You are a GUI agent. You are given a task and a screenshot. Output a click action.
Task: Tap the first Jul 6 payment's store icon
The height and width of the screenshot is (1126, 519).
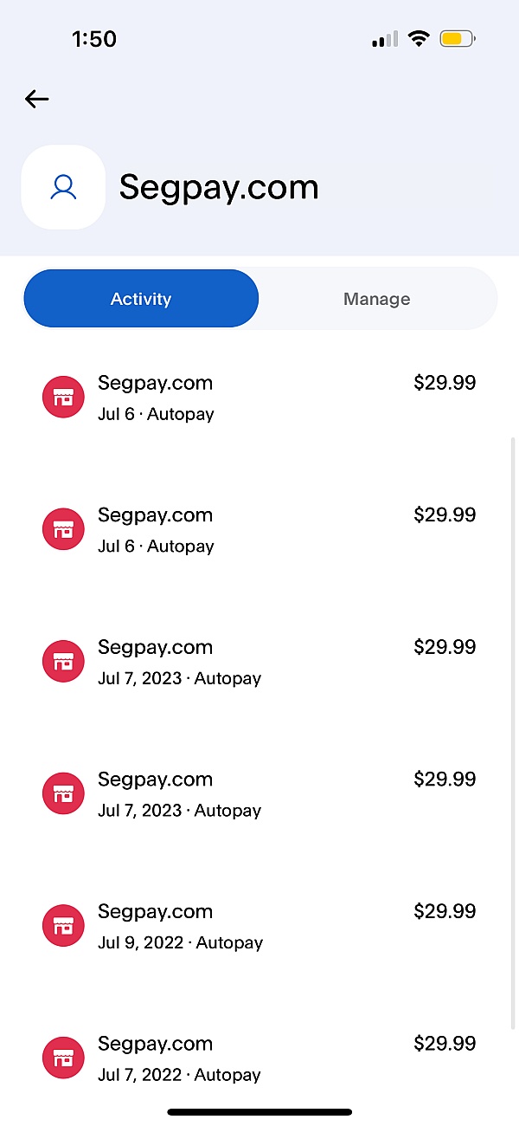63,398
